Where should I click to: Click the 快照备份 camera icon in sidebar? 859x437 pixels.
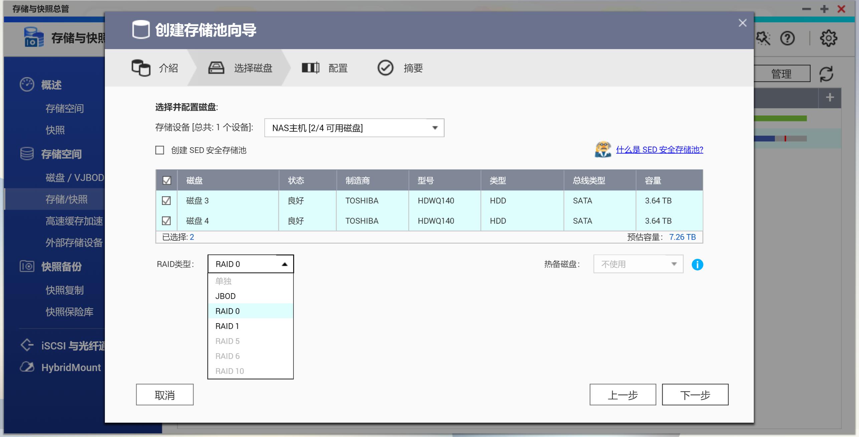point(27,266)
